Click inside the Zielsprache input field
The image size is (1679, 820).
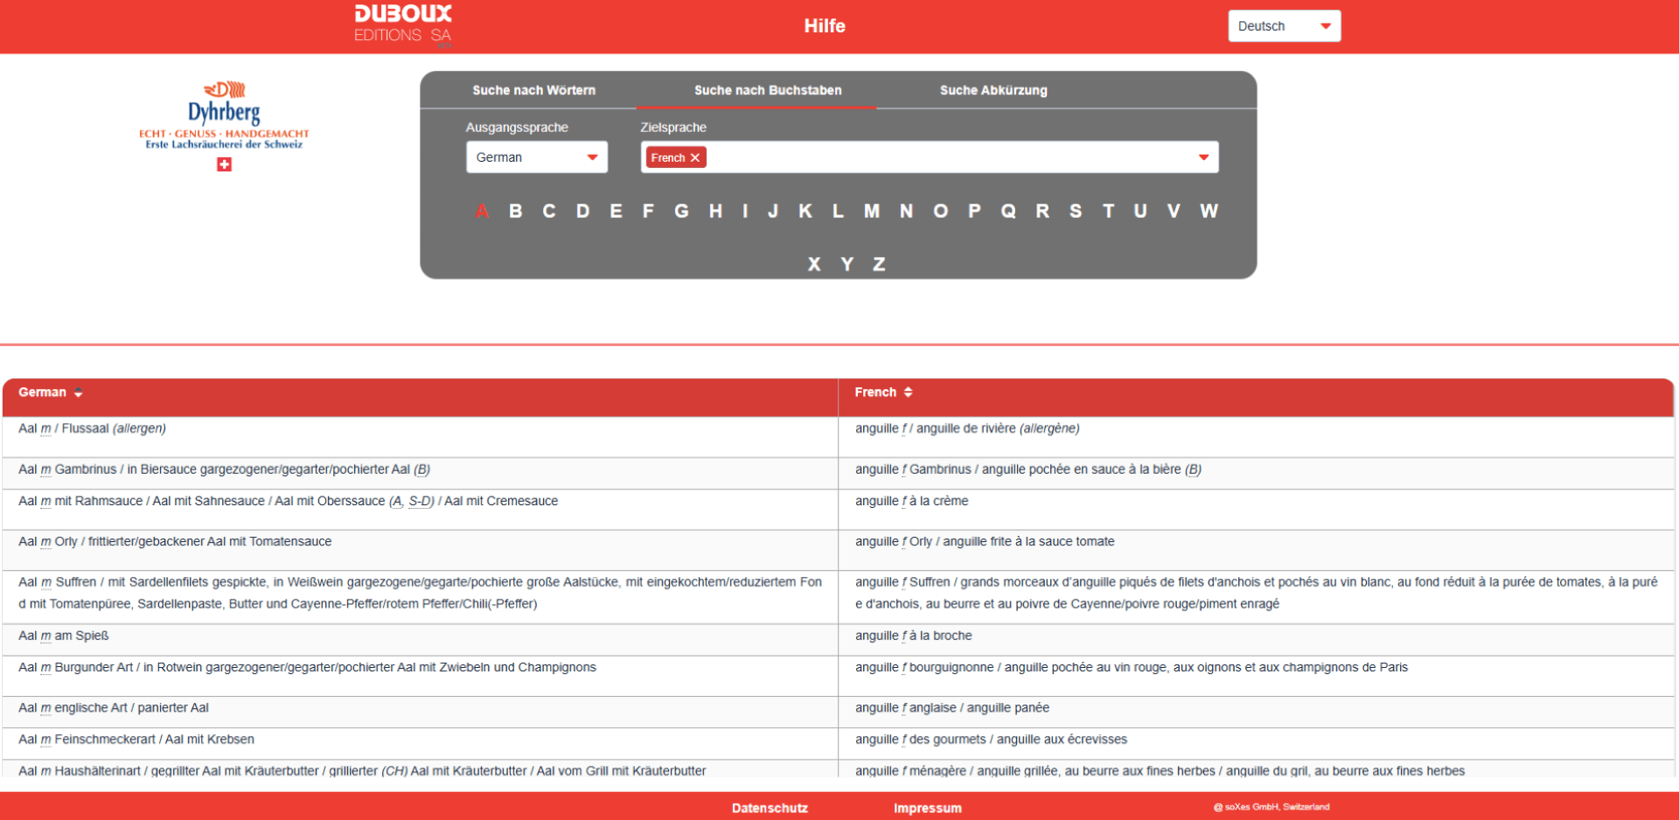(x=944, y=157)
